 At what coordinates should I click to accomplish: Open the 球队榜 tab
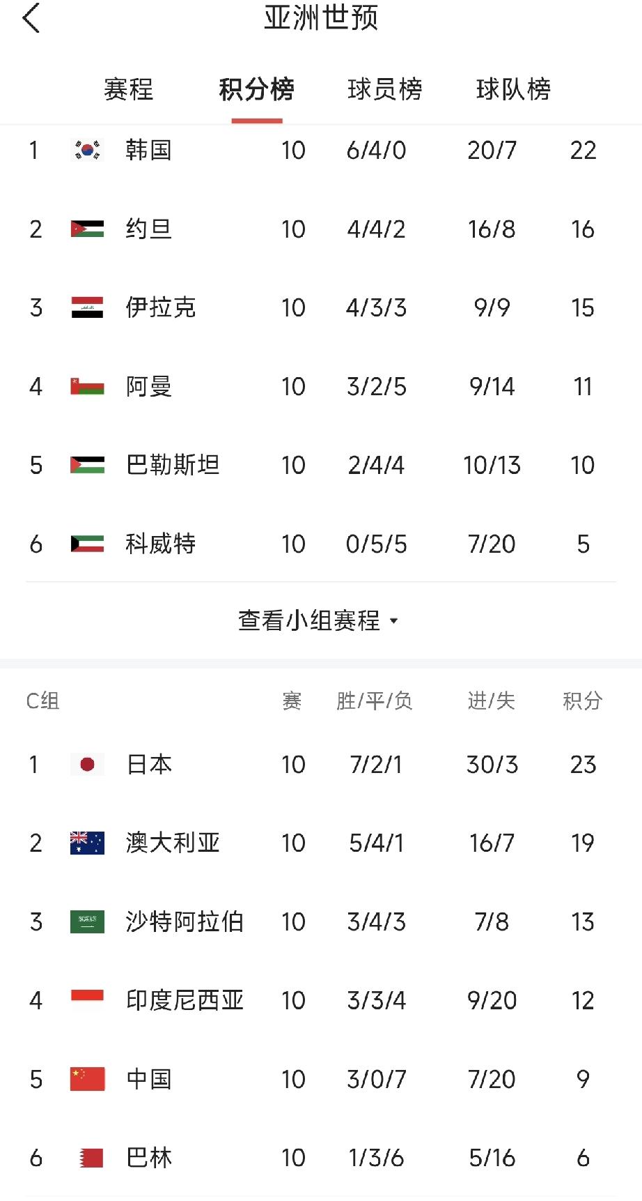513,89
